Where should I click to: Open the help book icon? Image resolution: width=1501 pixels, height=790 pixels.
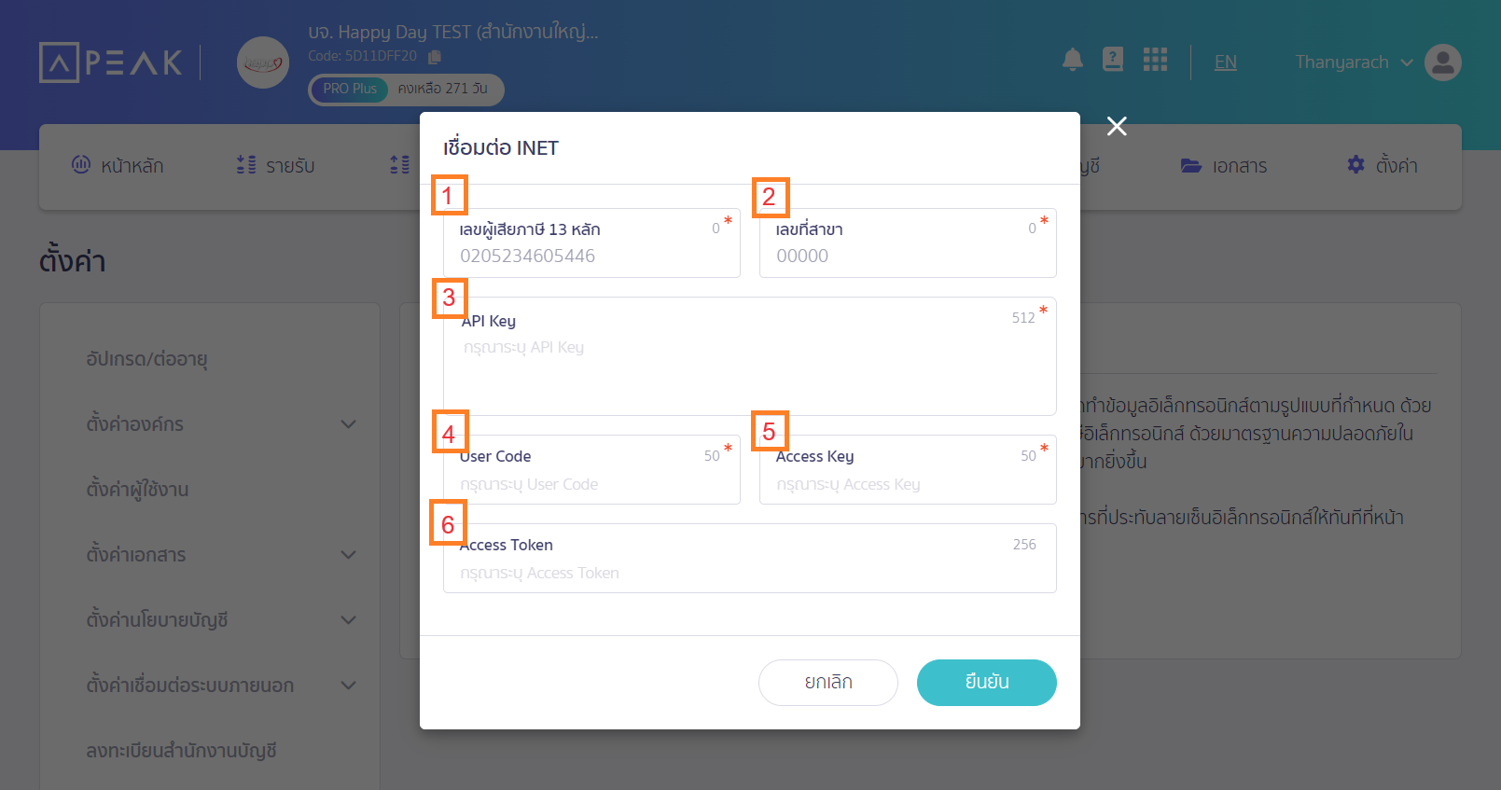1113,60
